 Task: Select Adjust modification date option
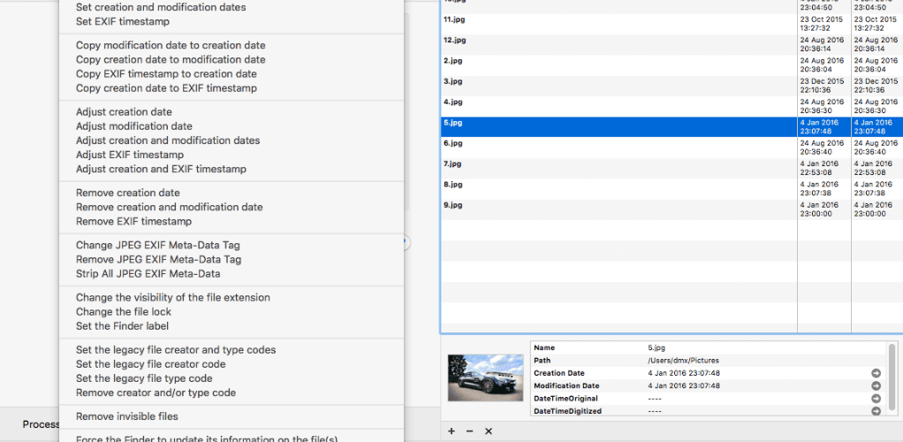[x=134, y=126]
